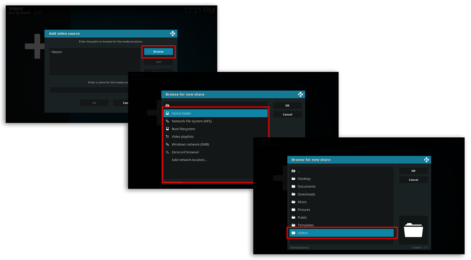The width and height of the screenshot is (471, 260).
Task: Click the Documents folder icon
Action: (x=293, y=186)
